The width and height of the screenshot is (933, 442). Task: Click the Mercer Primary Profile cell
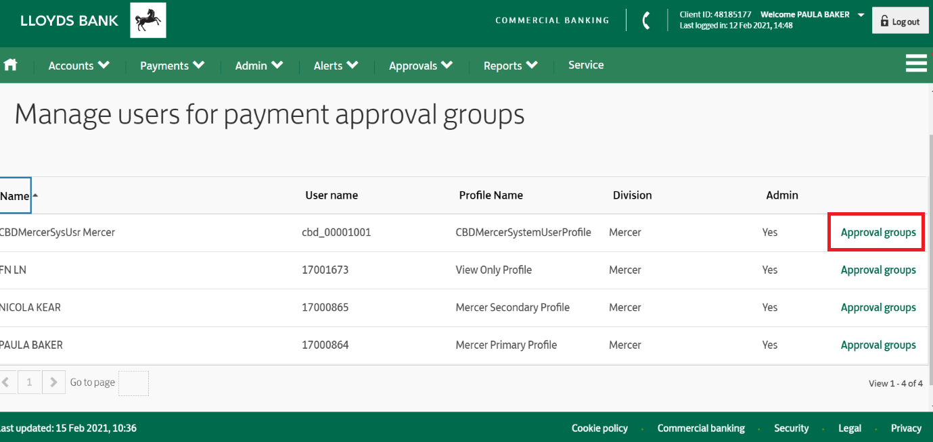click(506, 345)
